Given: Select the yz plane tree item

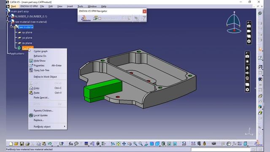Looking at the screenshot, I should coord(27,38).
